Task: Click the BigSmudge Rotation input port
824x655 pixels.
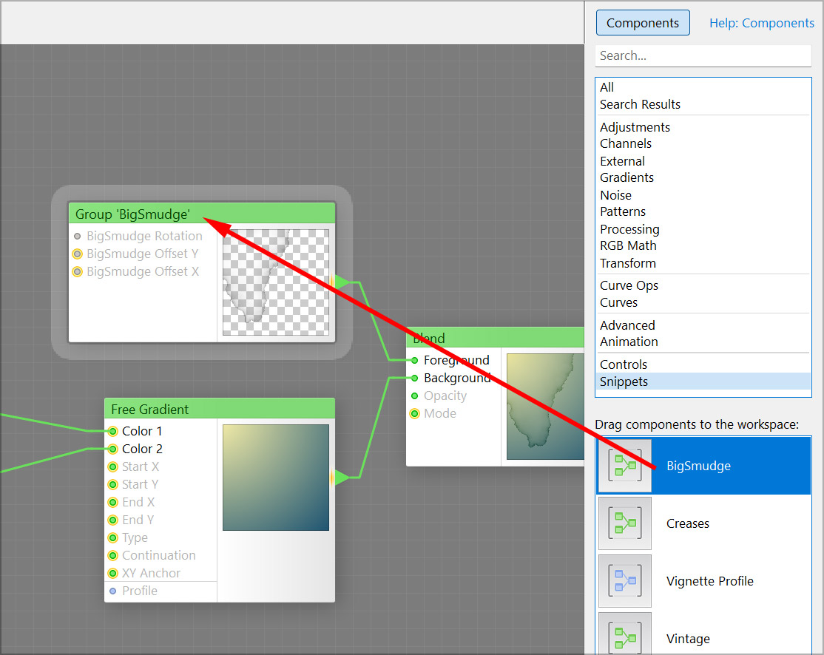Action: click(x=78, y=237)
